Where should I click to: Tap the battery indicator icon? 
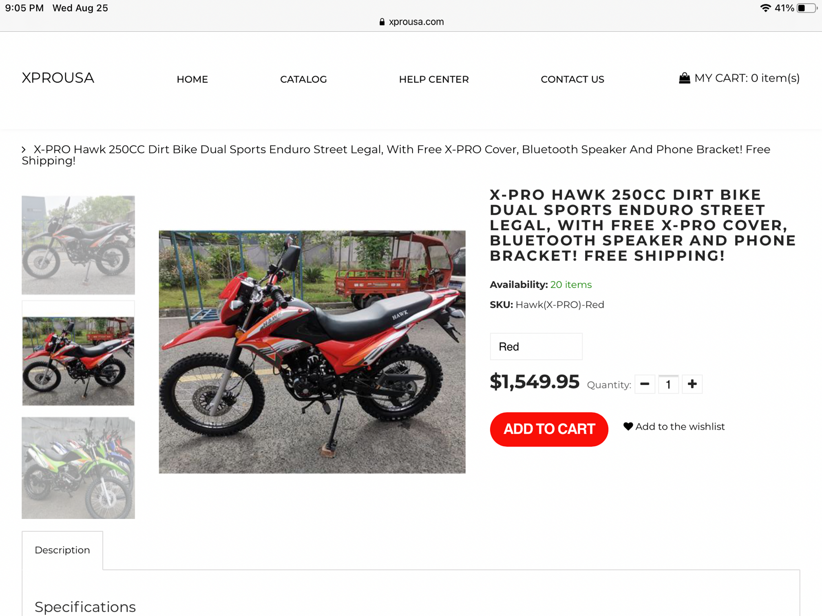[x=807, y=8]
